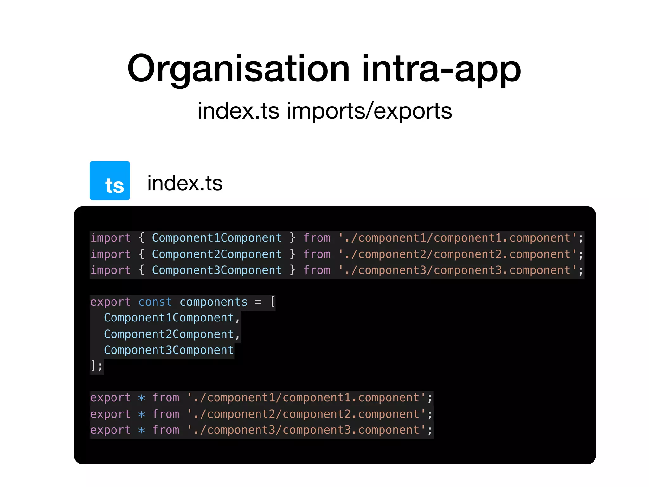Click export * from component2 line
Screen dimensions: 649x487
coord(261,414)
